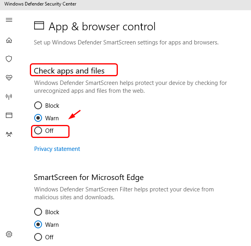Select Block under Check apps and files
This screenshot has width=251, height=246.
coord(38,105)
